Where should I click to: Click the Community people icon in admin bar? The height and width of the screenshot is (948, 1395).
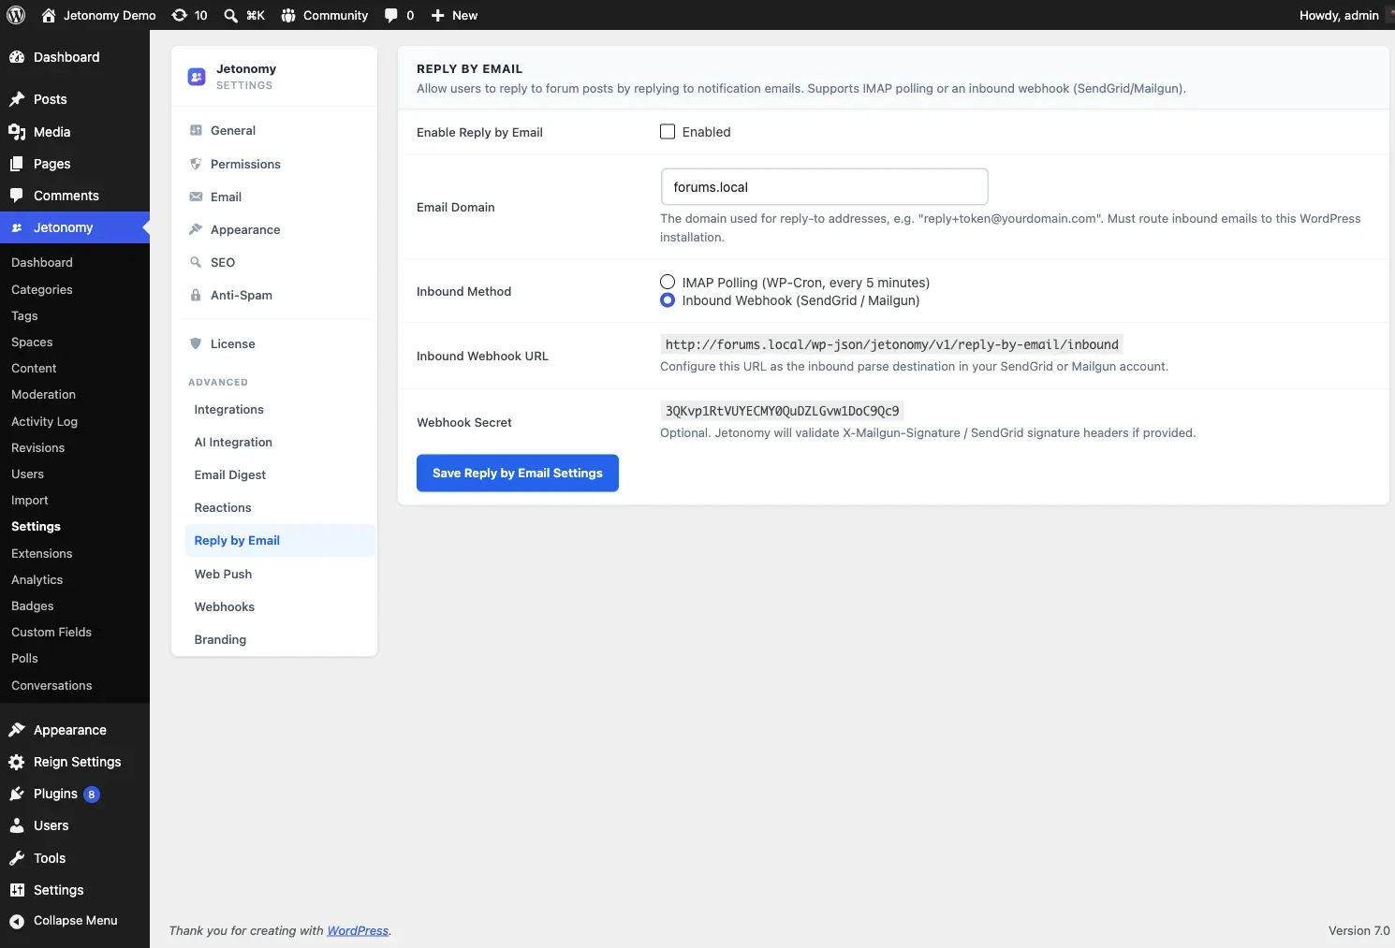pos(288,15)
